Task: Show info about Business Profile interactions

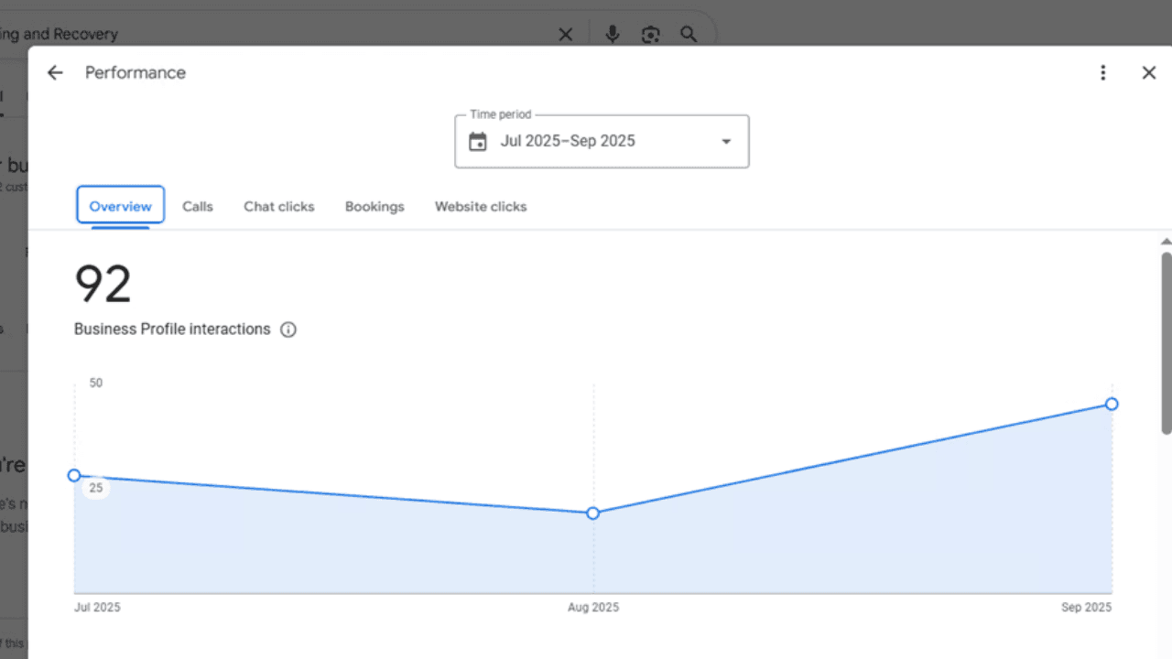Action: pos(288,329)
